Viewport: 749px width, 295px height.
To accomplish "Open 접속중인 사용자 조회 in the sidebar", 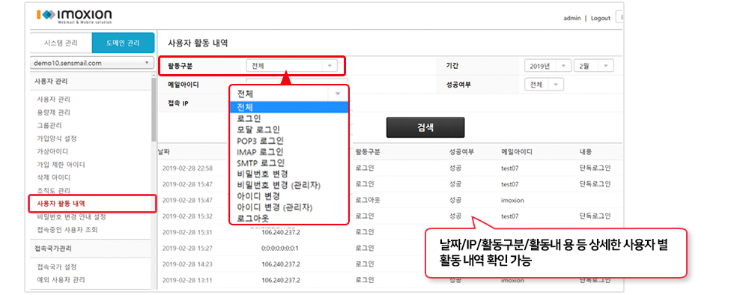I will [x=67, y=230].
